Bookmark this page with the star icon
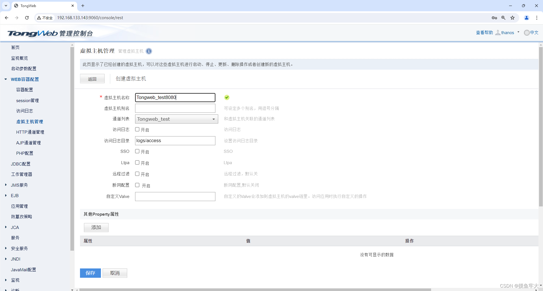 coord(512,18)
